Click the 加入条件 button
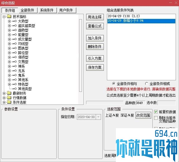The height and width of the screenshot is (162, 179). (x=95, y=38)
